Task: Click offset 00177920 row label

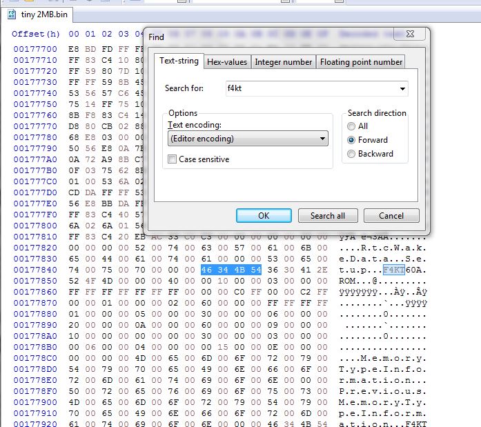Action: (x=35, y=424)
